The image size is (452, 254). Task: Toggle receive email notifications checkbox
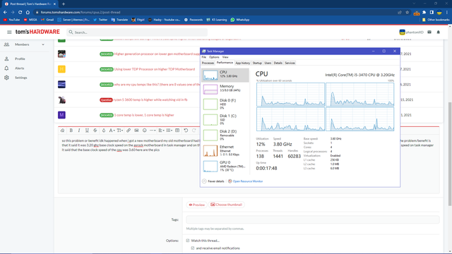pos(193,248)
